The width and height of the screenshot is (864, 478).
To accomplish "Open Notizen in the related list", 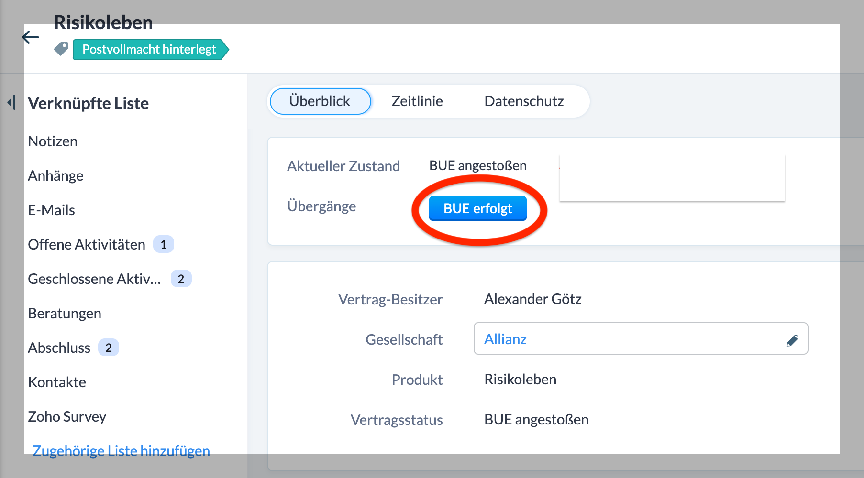I will pos(53,141).
